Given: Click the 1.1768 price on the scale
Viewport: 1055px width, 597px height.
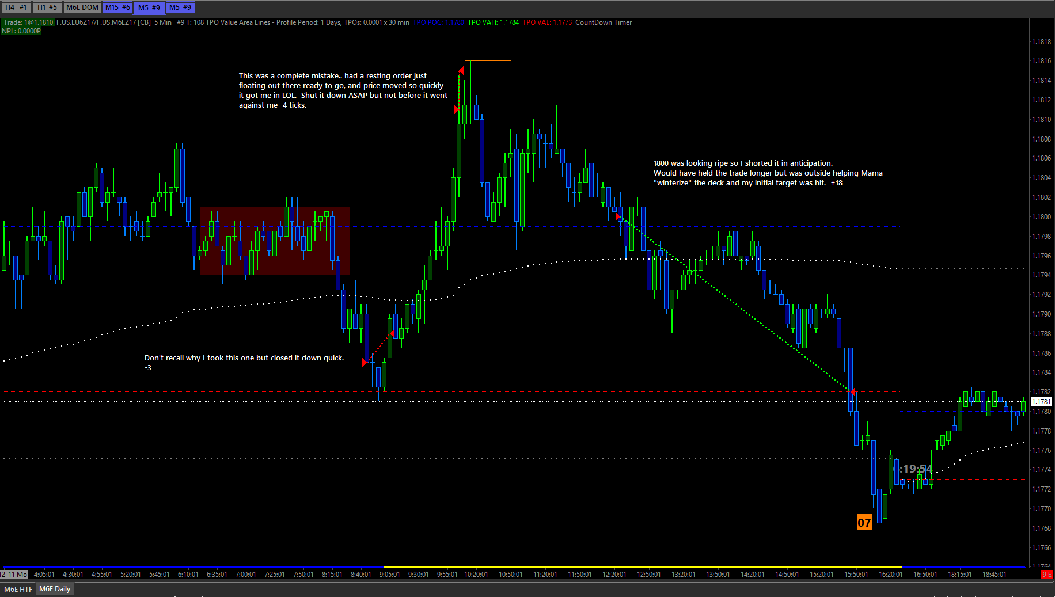Looking at the screenshot, I should pyautogui.click(x=1041, y=528).
